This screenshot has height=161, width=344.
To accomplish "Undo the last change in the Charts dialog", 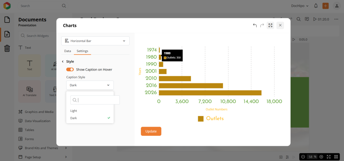I will tap(255, 25).
